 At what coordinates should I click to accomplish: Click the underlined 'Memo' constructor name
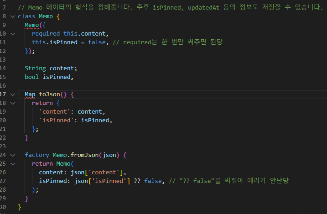coord(32,25)
